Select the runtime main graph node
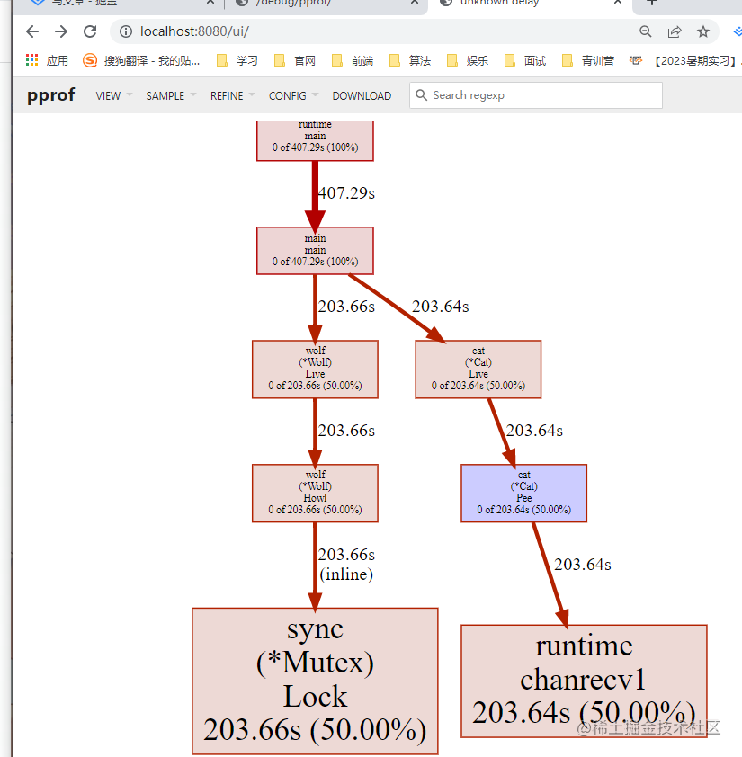 click(x=315, y=140)
